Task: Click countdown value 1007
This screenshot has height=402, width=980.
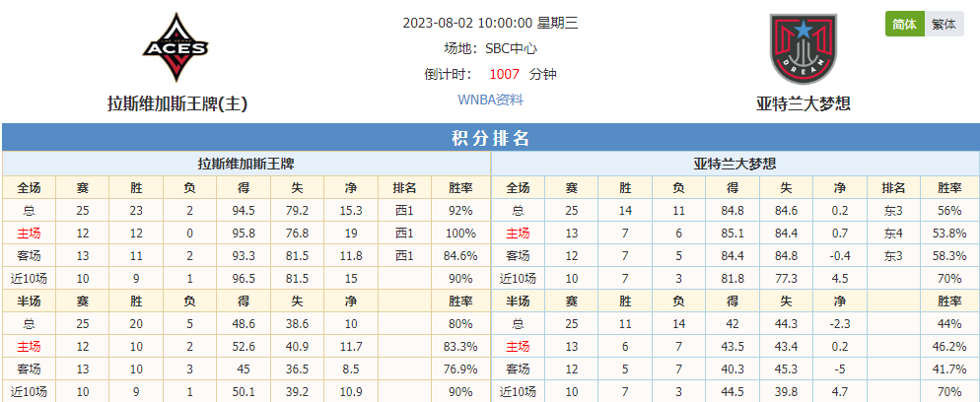Action: [x=505, y=74]
